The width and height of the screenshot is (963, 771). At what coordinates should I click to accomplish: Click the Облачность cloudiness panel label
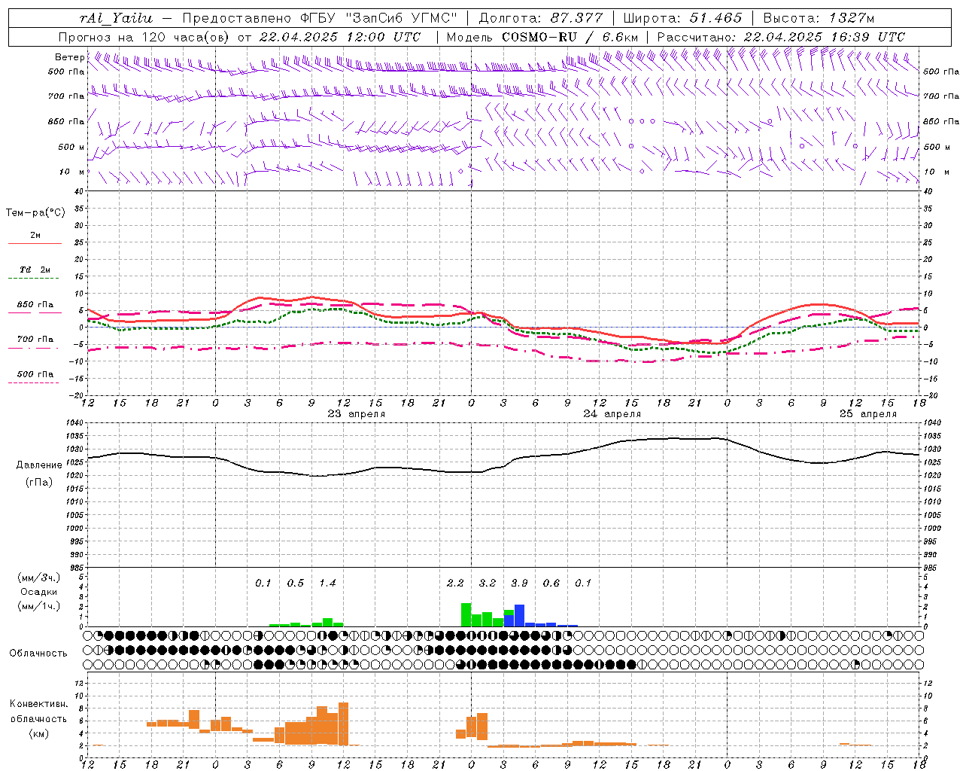point(38,653)
